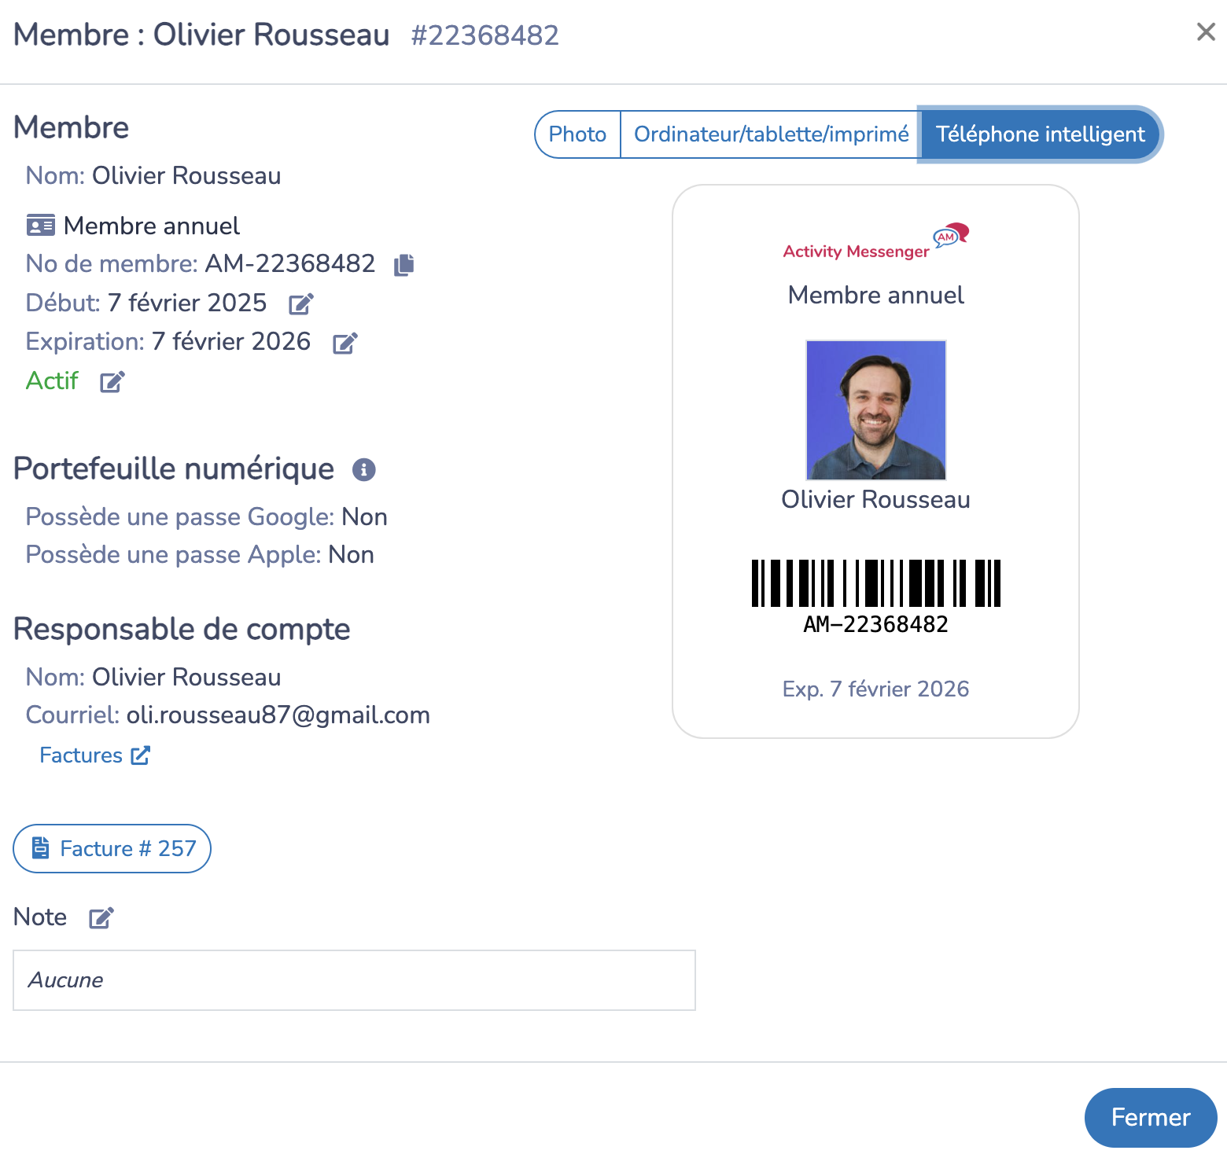This screenshot has height=1165, width=1227.
Task: Click 'Possède une passe Google: Non'
Action: click(207, 517)
